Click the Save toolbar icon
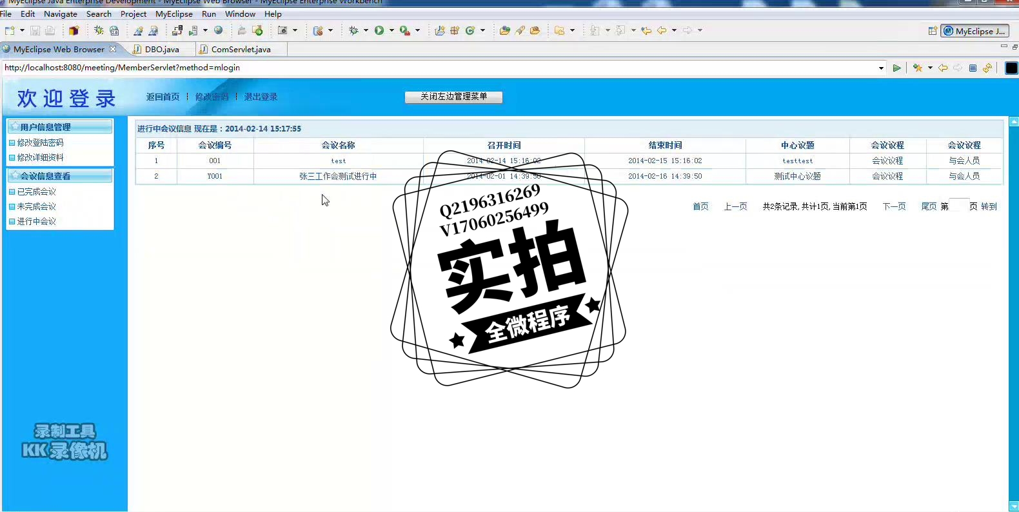This screenshot has width=1019, height=512. 35,30
